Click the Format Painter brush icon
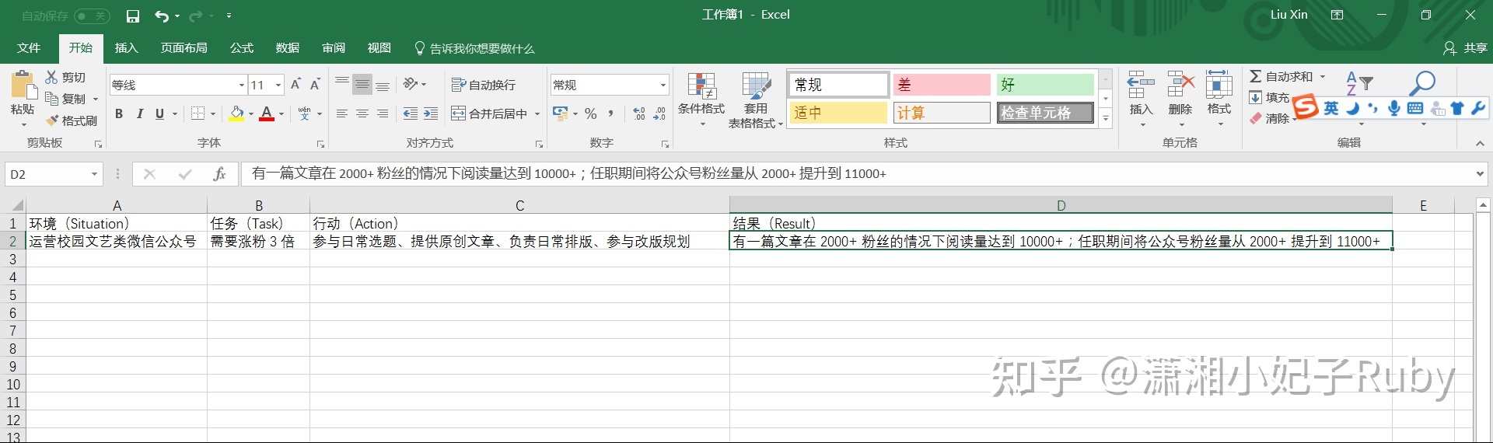The height and width of the screenshot is (443, 1493). coord(52,120)
